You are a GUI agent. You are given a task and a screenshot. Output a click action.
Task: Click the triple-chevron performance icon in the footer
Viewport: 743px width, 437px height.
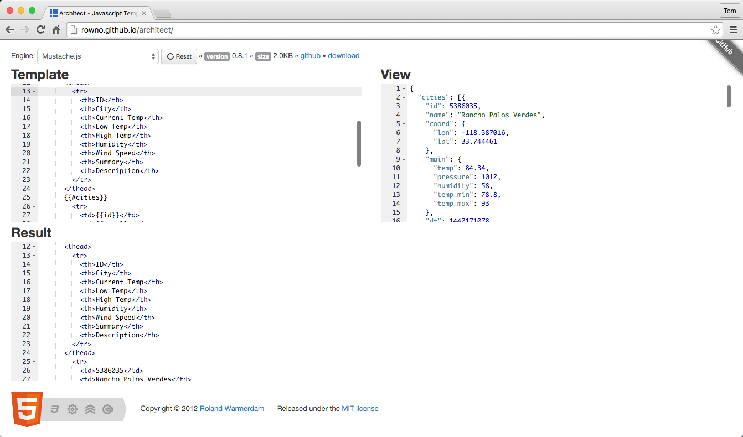click(x=90, y=409)
